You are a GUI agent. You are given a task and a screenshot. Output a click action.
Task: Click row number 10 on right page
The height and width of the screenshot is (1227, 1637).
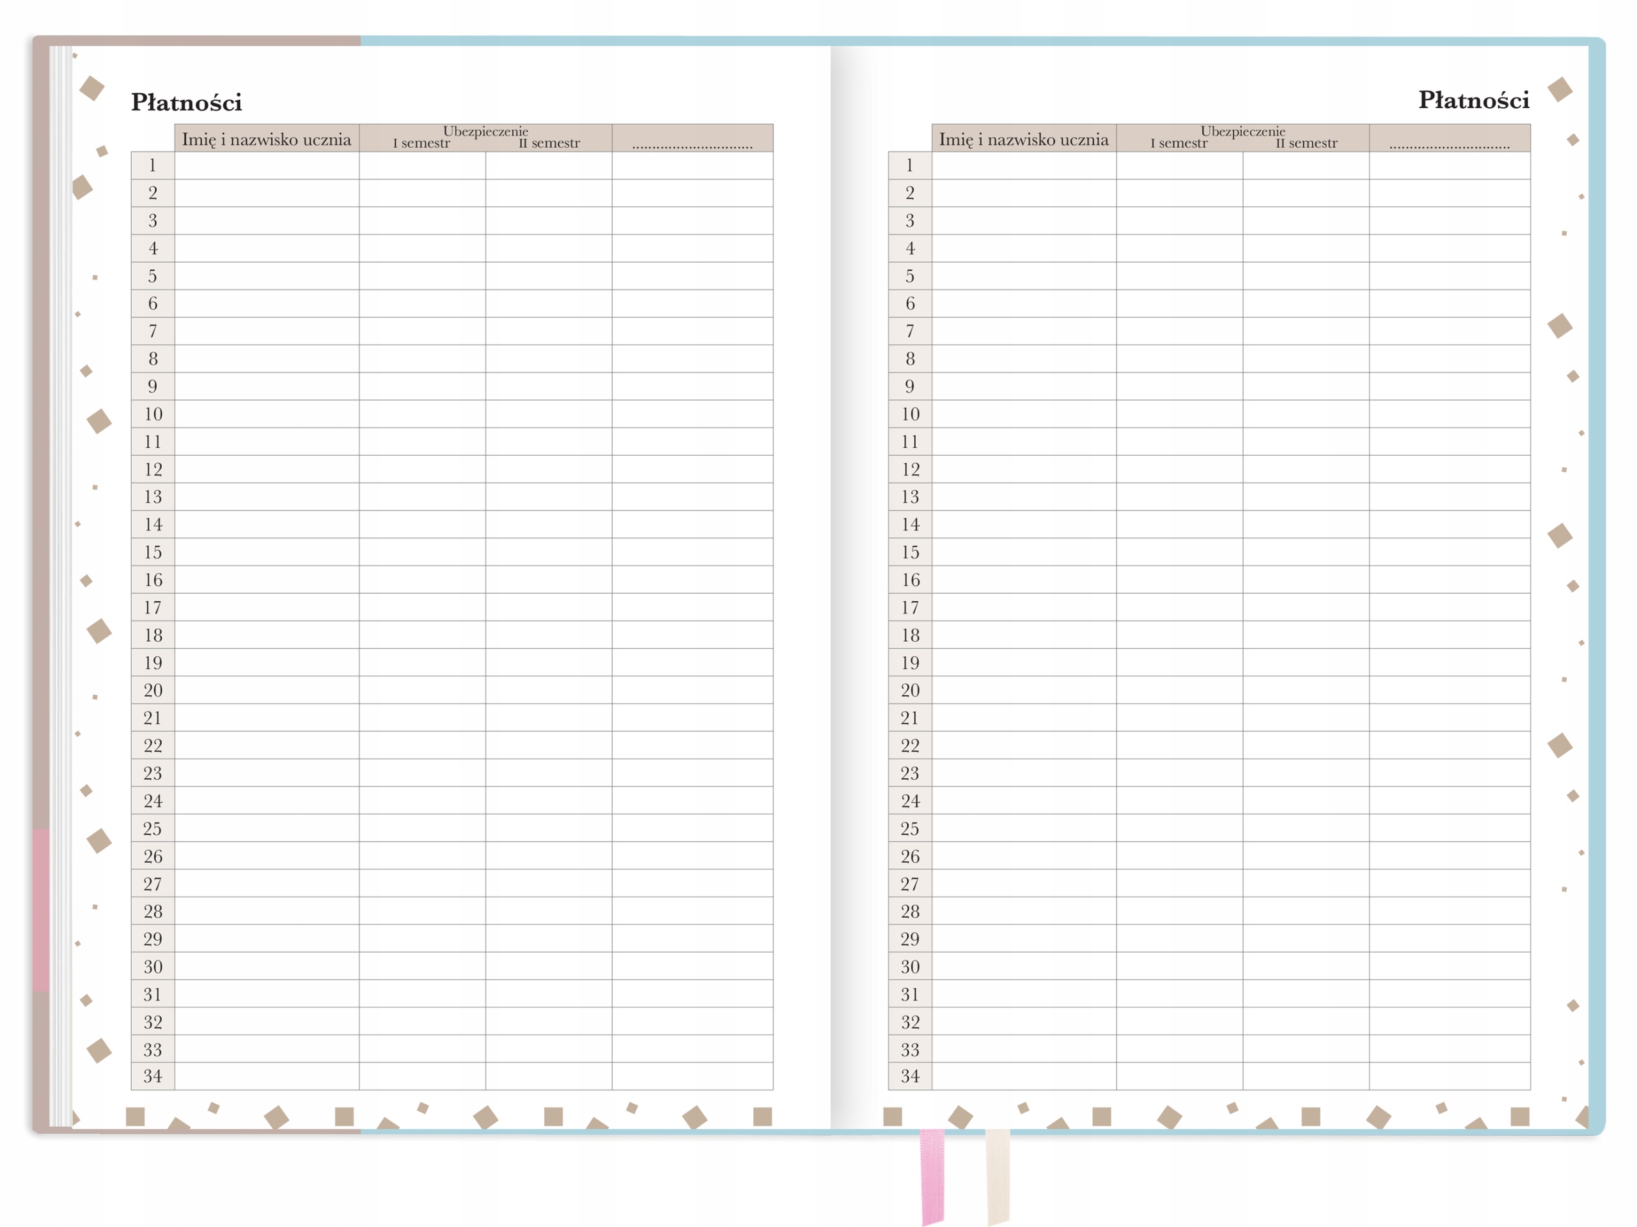pos(909,414)
